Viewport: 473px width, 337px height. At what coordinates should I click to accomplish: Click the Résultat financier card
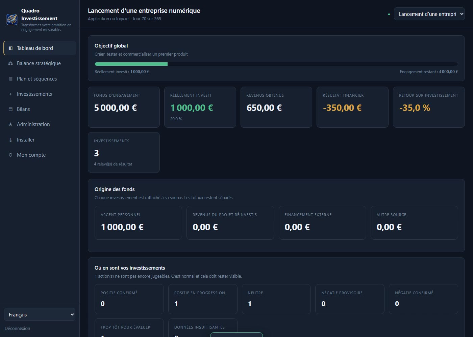point(352,107)
